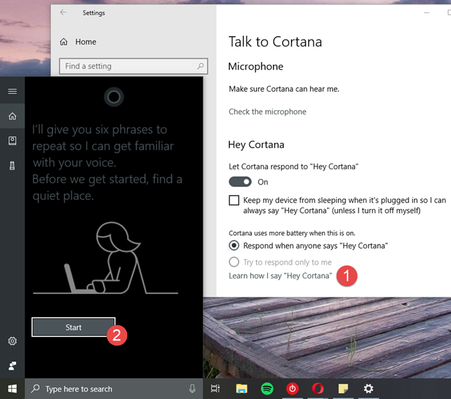Toggle the Hey Cortana switch off
This screenshot has height=399, width=451.
[x=240, y=182]
